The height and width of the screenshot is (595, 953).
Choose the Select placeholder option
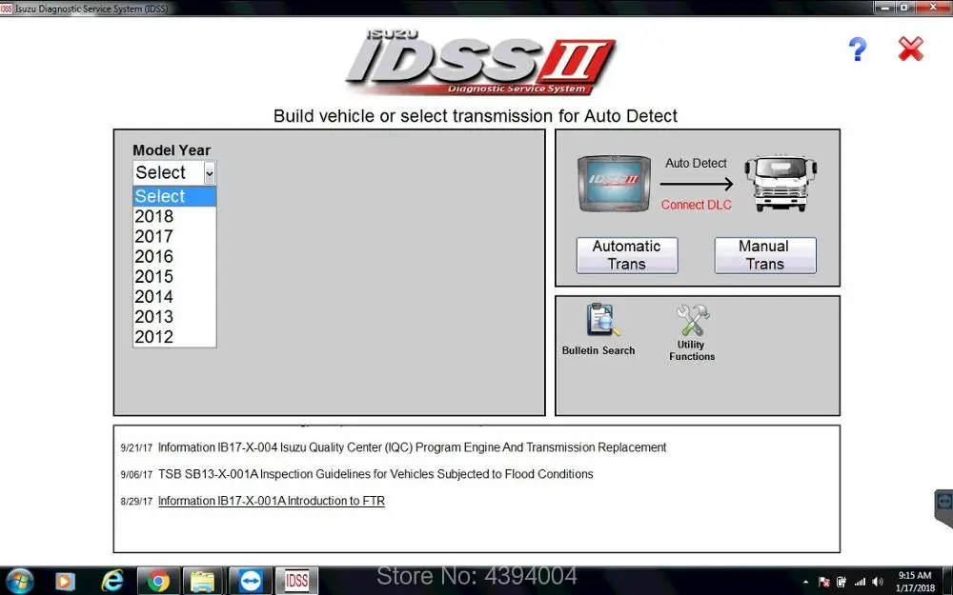click(x=174, y=196)
